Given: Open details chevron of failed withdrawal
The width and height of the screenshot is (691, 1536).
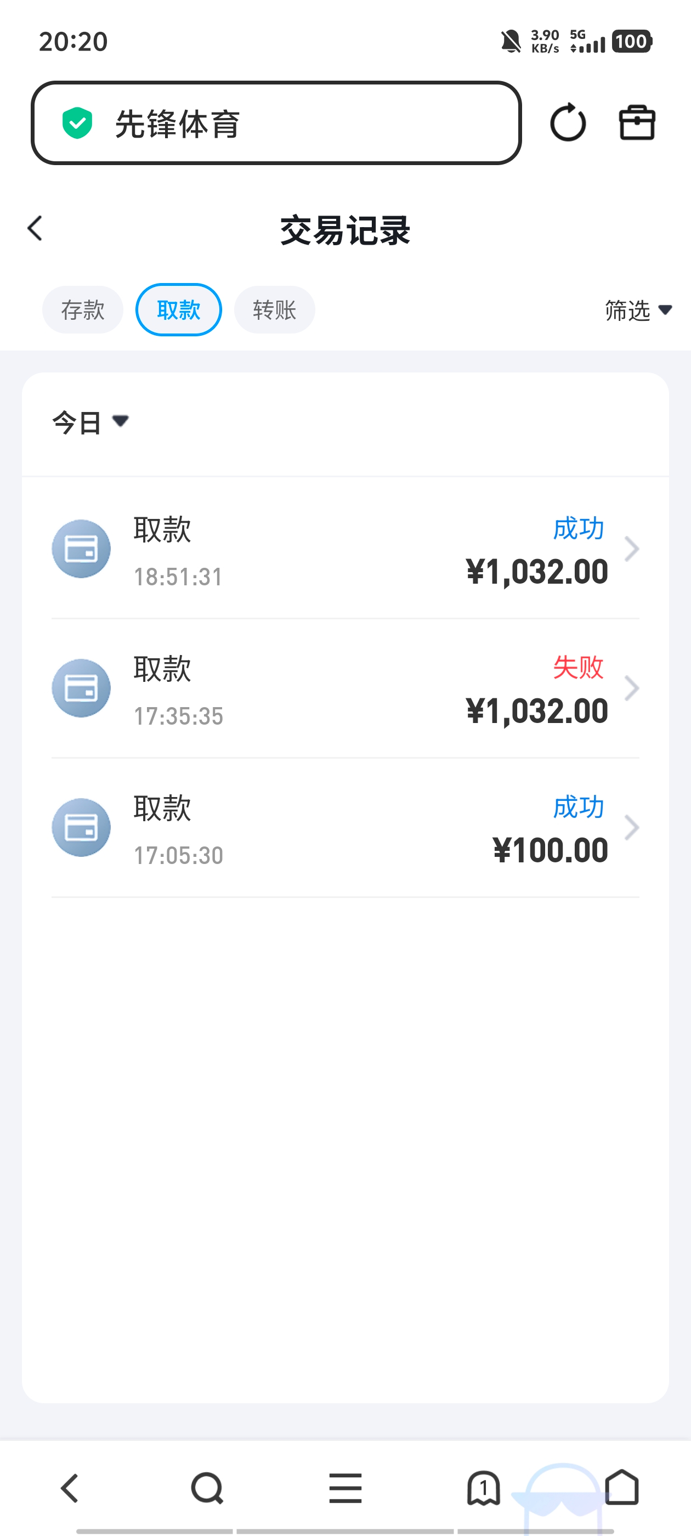Looking at the screenshot, I should coord(631,688).
